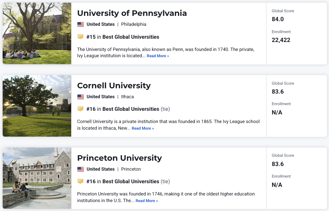Open Cornell University title link

114,86
